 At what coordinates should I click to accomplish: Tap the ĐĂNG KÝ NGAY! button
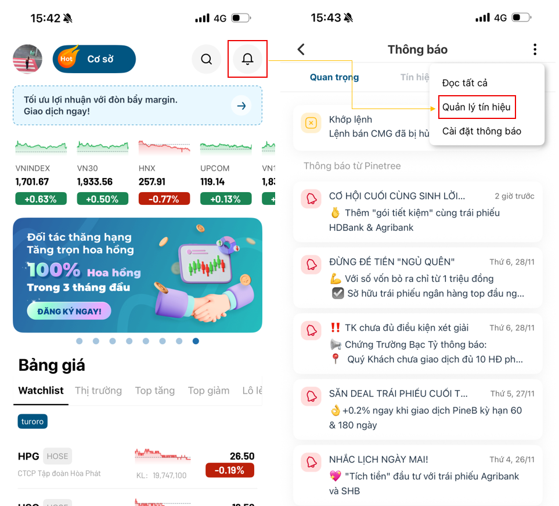pos(69,311)
